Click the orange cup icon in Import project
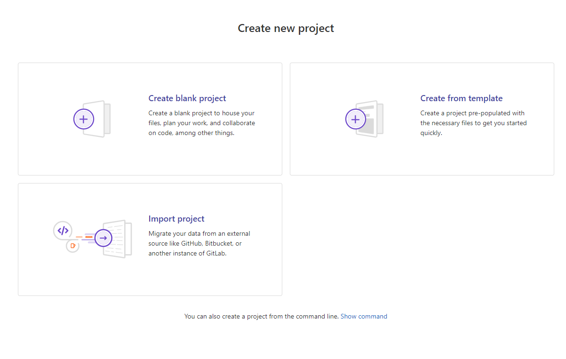 (x=72, y=246)
